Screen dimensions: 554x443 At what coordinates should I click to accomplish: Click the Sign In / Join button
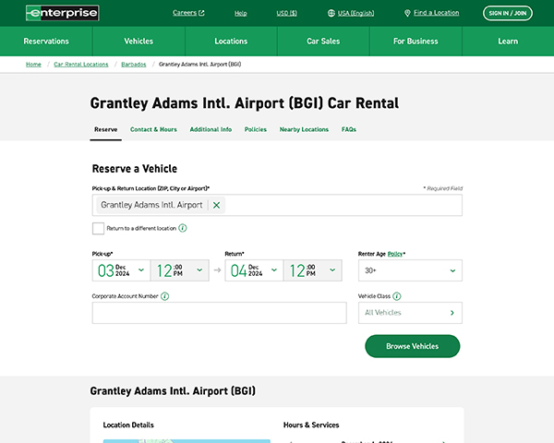(x=508, y=13)
